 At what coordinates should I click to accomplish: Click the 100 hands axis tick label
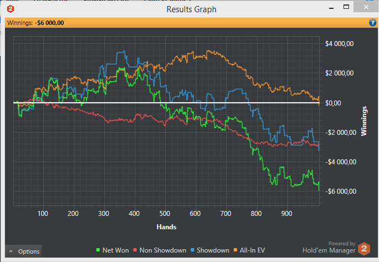tap(43, 214)
